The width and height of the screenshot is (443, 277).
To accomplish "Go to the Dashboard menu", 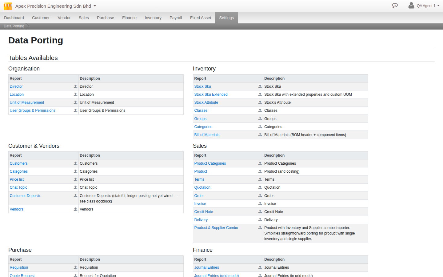I will [14, 18].
